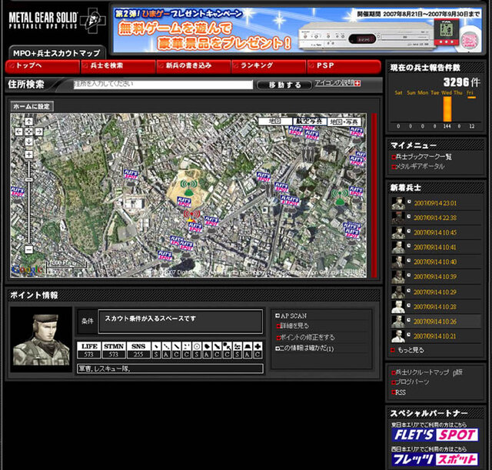
Task: Recenter the map with the center pan button
Action: (29, 132)
